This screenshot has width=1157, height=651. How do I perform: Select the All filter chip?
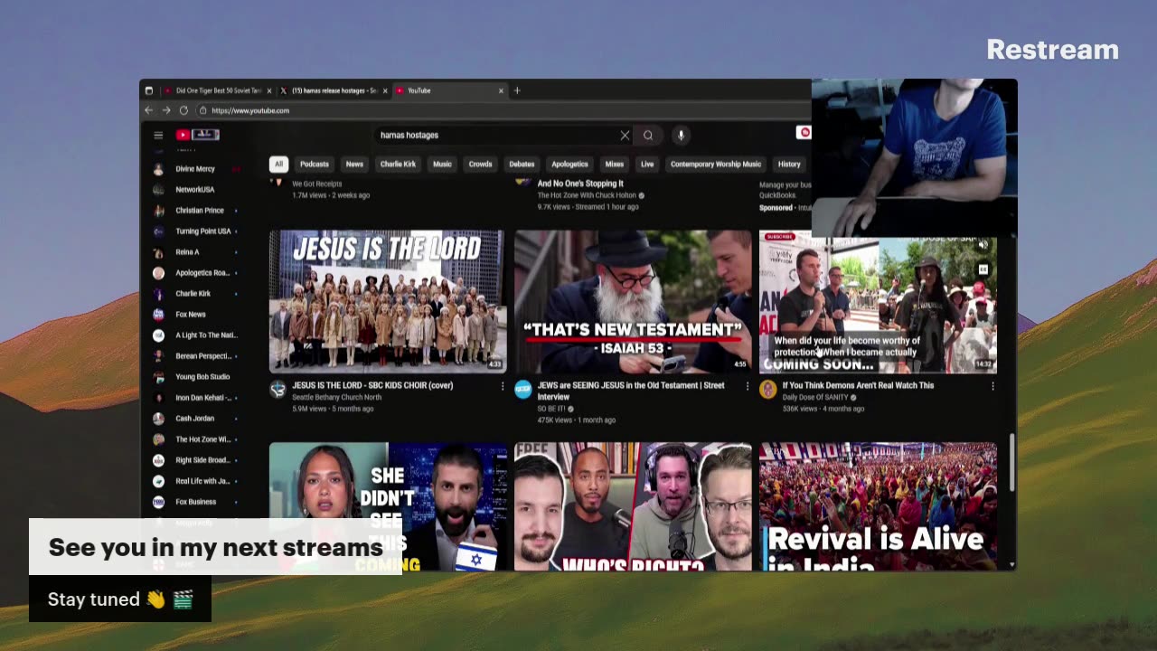[x=278, y=165]
